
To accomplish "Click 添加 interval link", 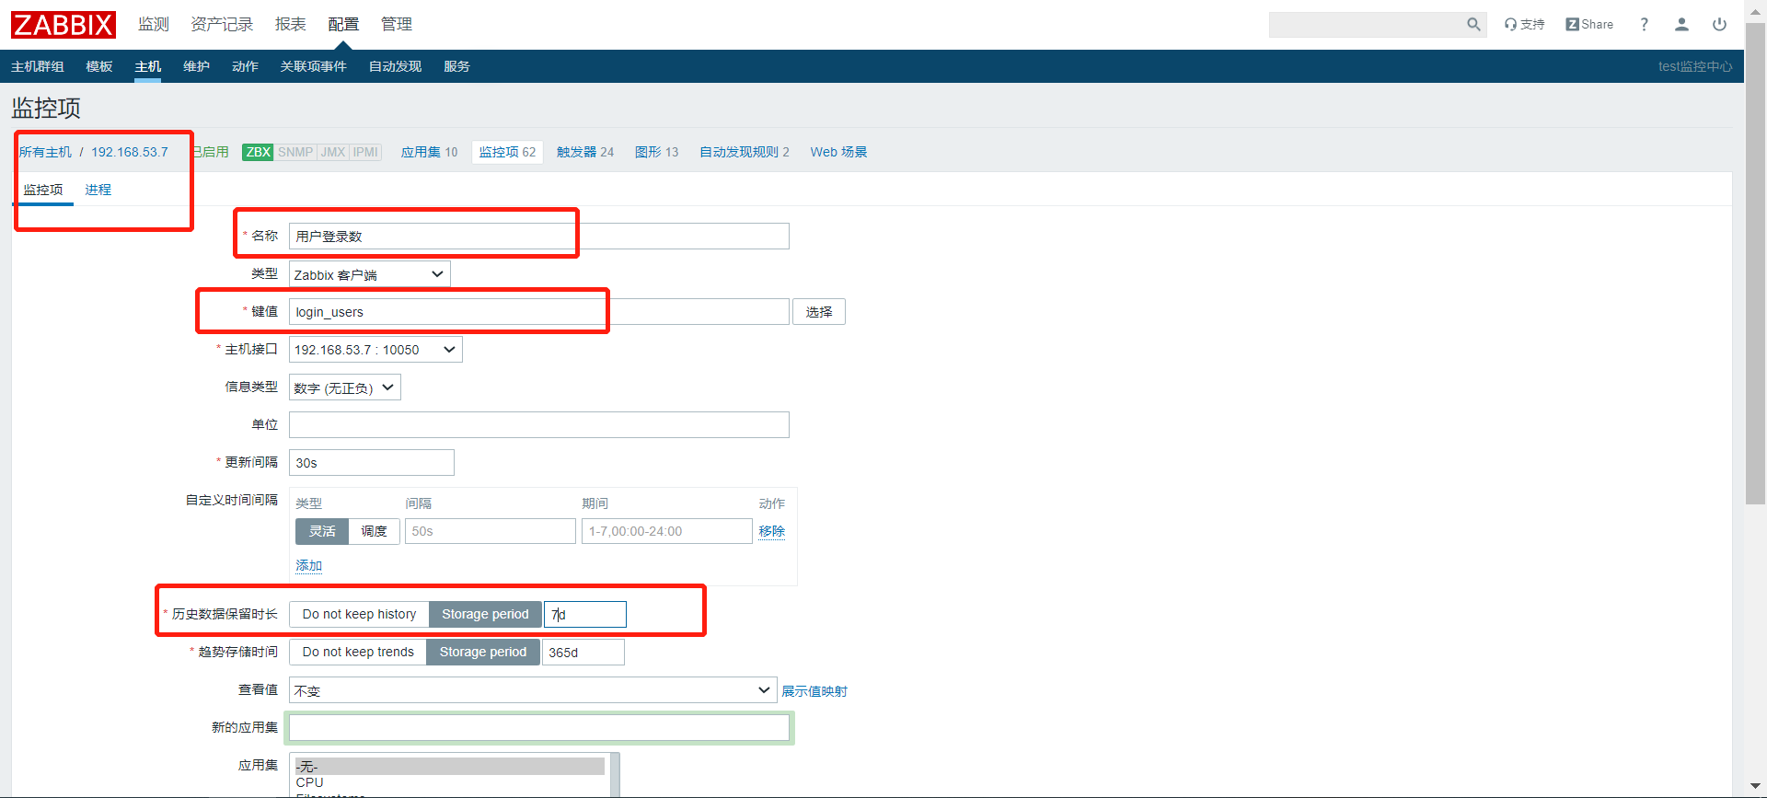I will (308, 565).
